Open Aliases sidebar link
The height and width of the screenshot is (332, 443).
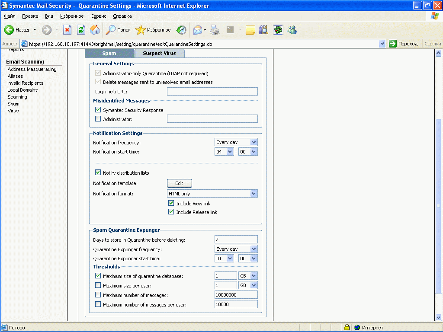(x=15, y=76)
